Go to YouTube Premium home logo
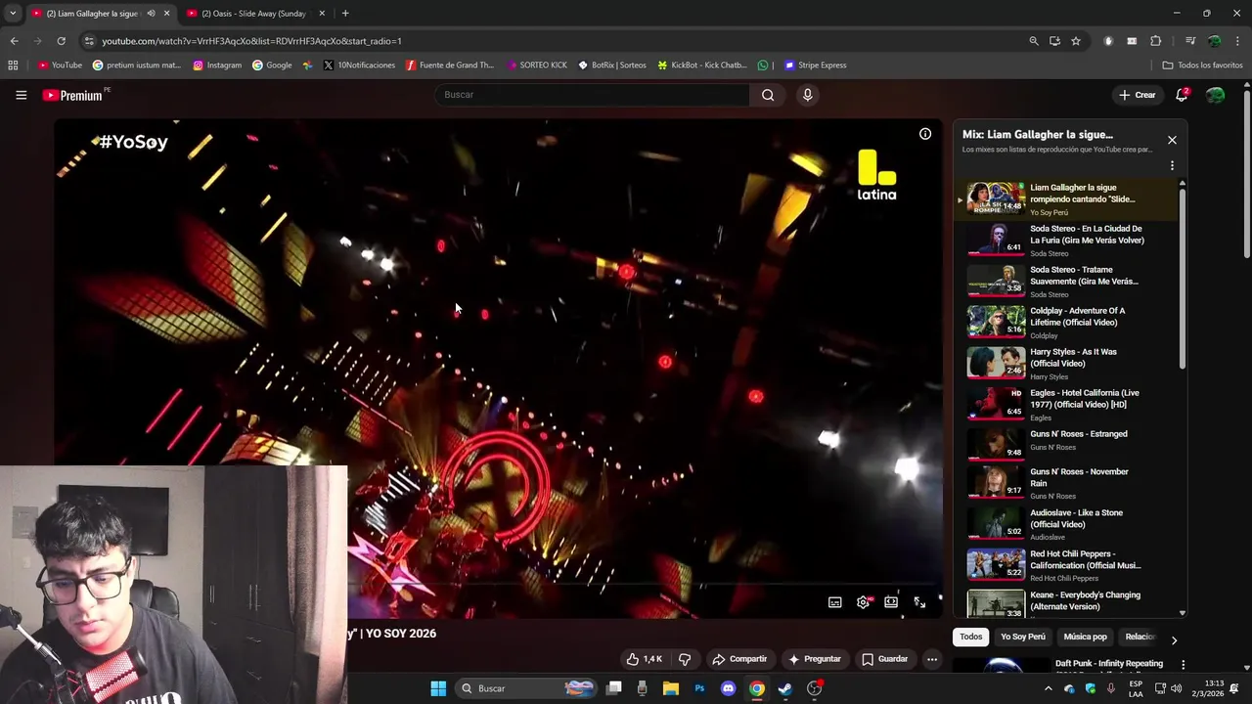This screenshot has height=704, width=1252. point(73,95)
